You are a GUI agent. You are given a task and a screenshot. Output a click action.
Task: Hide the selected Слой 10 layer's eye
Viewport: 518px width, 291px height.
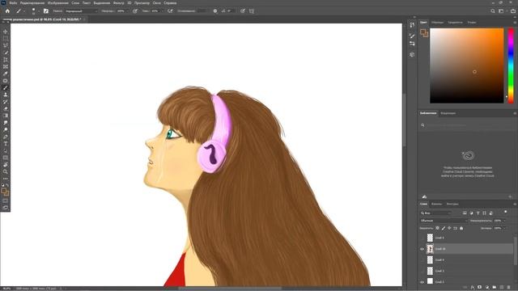[x=422, y=249]
